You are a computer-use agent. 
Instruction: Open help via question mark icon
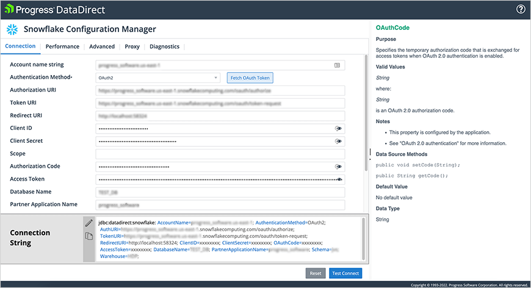tap(521, 9)
